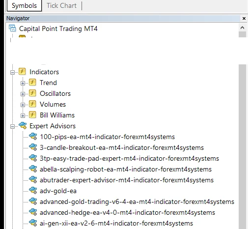Expand the Volumes folder
The width and height of the screenshot is (248, 229).
23,105
